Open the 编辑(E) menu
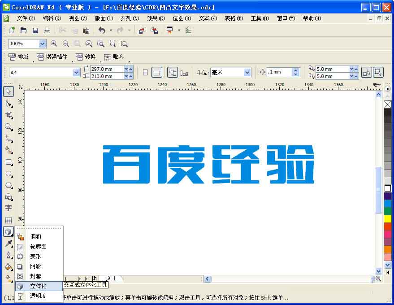The image size is (394, 305). [x=52, y=18]
